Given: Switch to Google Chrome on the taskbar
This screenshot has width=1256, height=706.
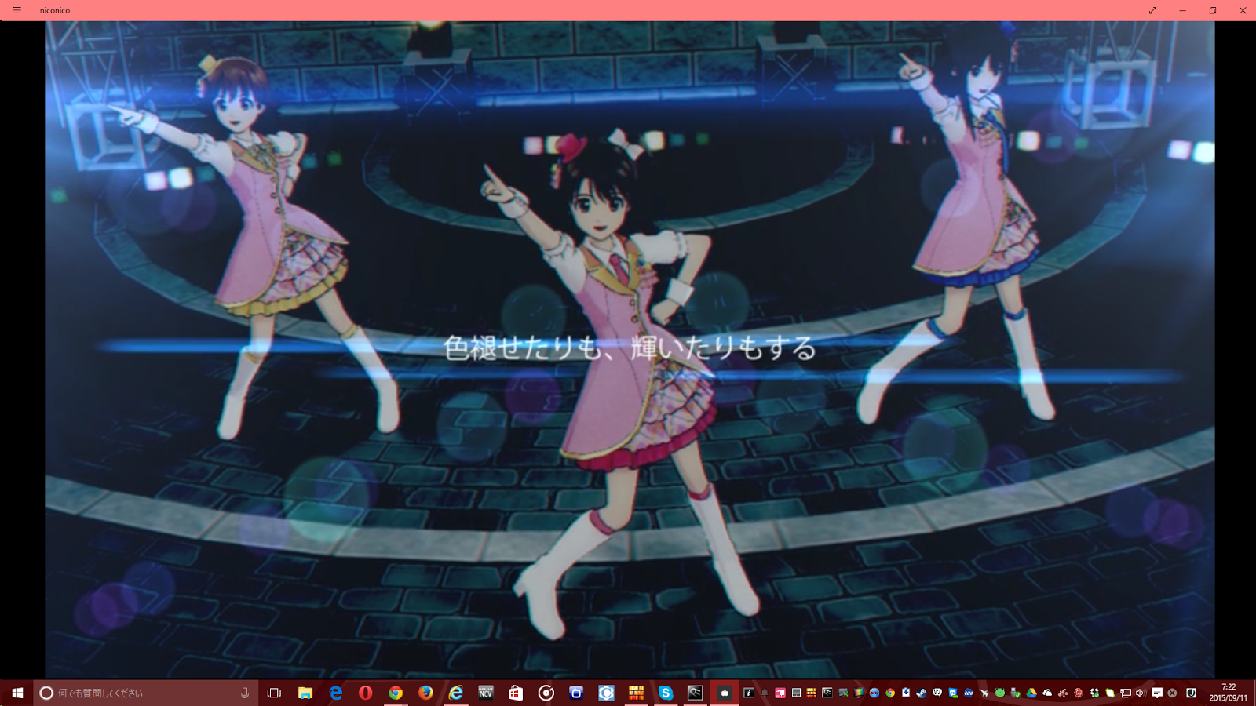Looking at the screenshot, I should (396, 693).
